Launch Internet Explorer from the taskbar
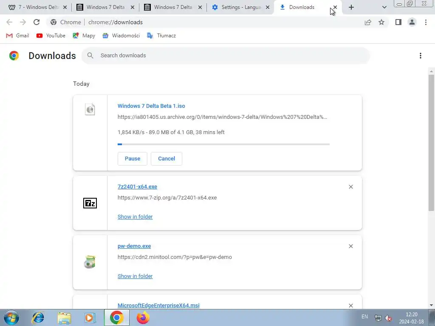This screenshot has width=435, height=326. click(x=38, y=318)
